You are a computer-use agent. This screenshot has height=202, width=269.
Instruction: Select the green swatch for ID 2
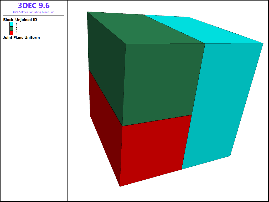[11, 28]
